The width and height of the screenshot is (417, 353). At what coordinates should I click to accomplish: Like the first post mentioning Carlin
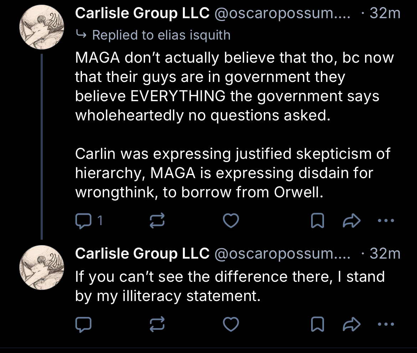pos(230,221)
